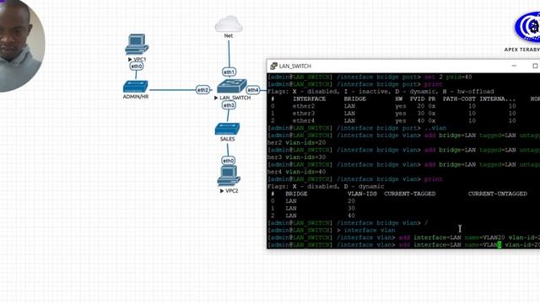
Task: Click the ADMIN/HR switch node icon
Action: [x=136, y=87]
